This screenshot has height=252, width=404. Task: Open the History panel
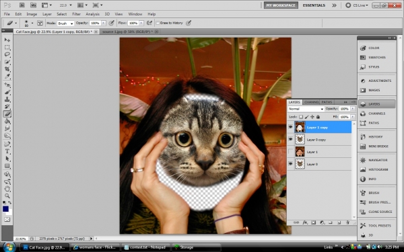376,137
